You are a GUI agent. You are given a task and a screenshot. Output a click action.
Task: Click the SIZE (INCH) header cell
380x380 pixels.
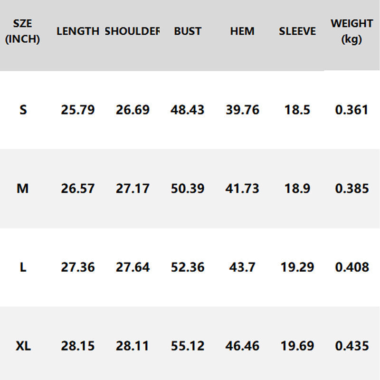point(22,31)
